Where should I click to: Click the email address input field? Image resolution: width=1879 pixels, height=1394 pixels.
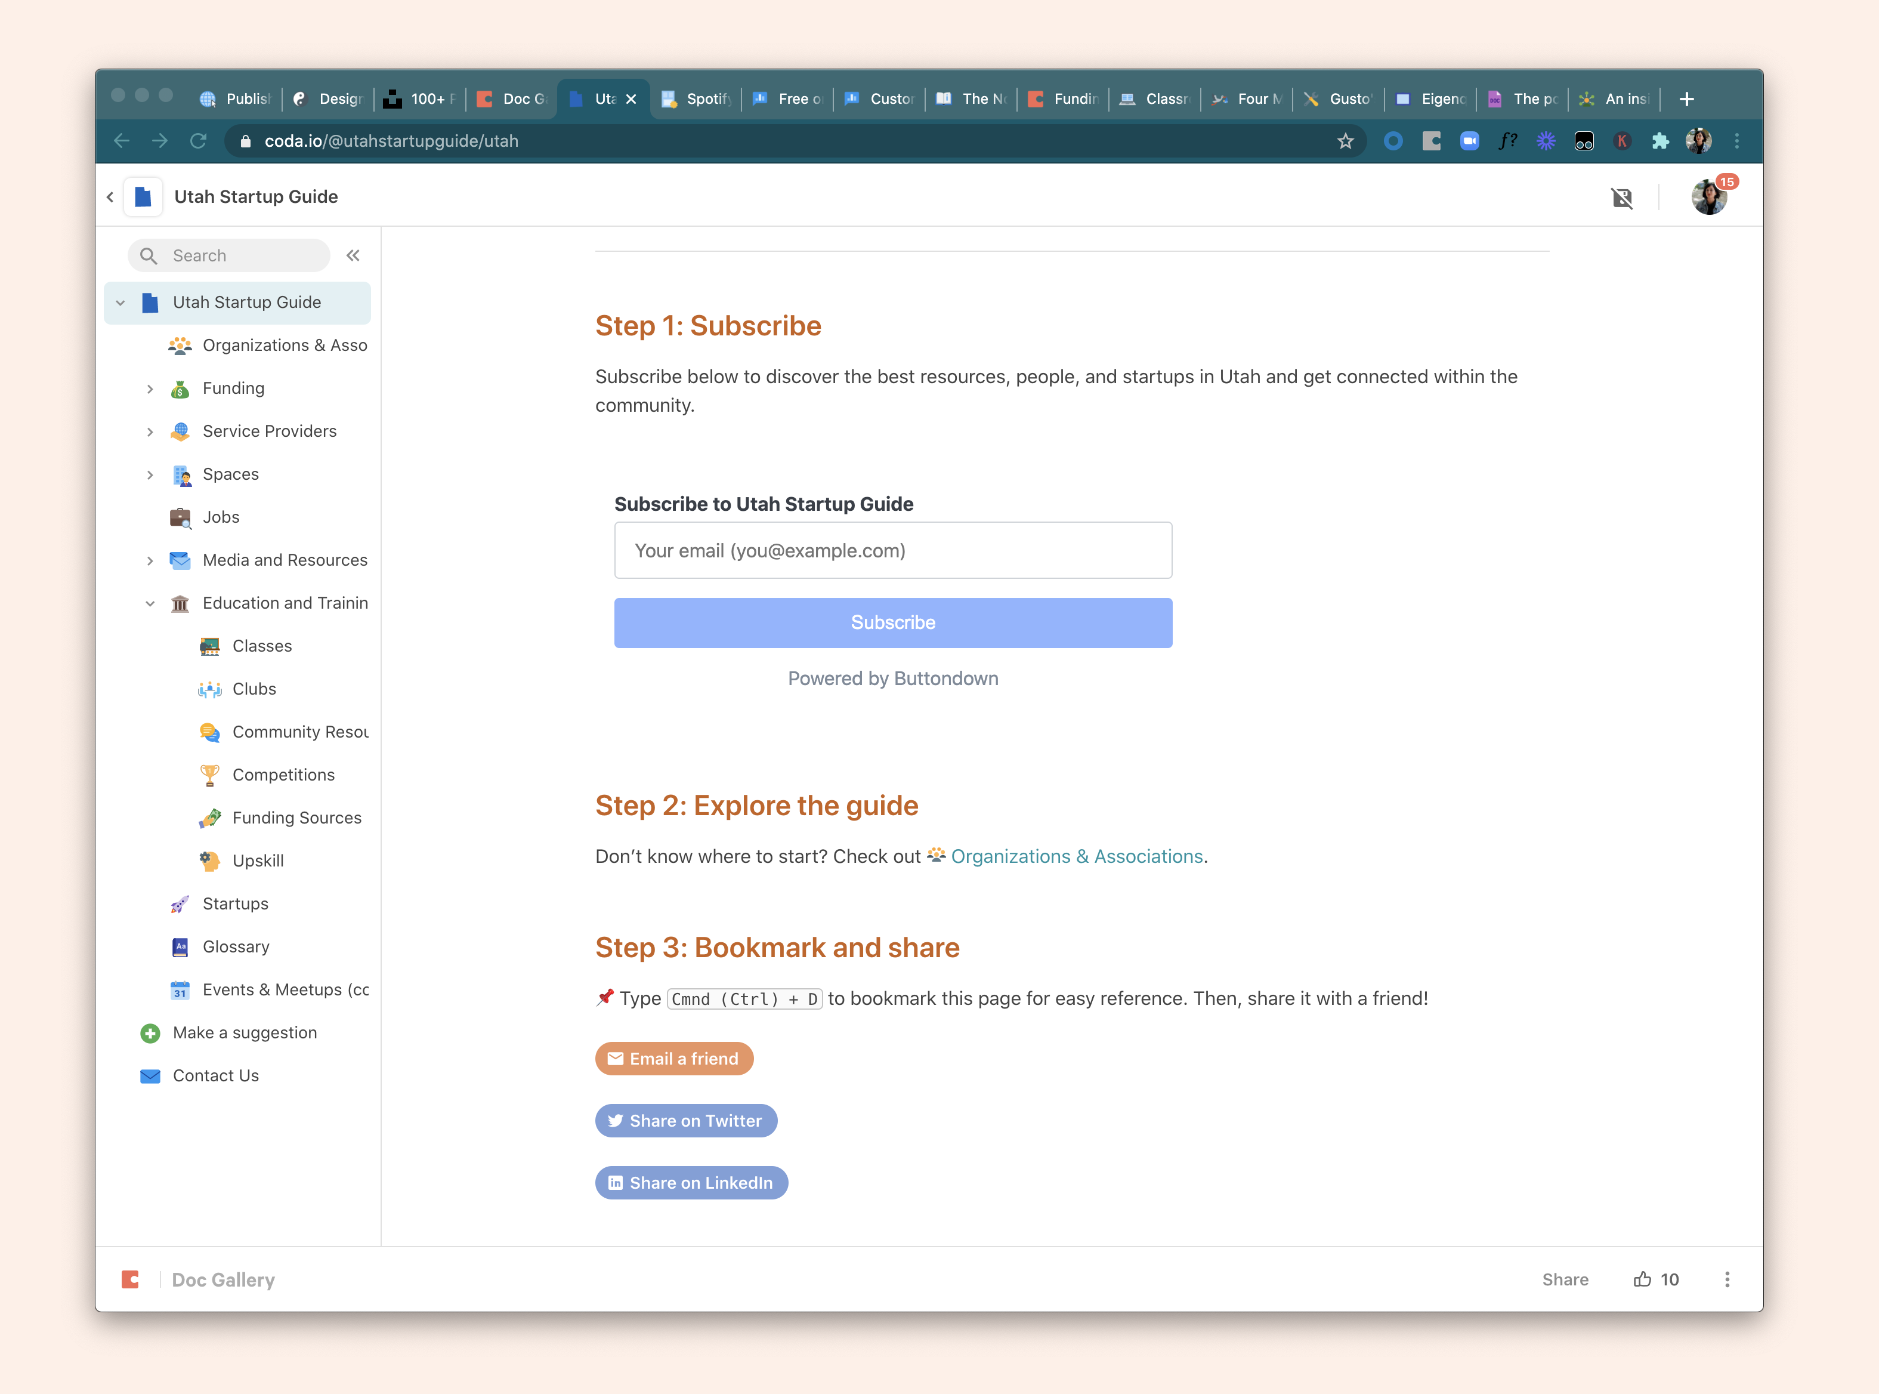(893, 550)
